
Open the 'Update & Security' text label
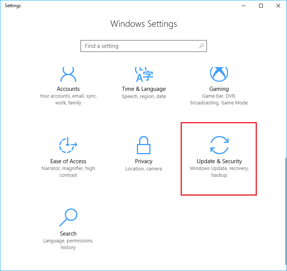(x=219, y=161)
